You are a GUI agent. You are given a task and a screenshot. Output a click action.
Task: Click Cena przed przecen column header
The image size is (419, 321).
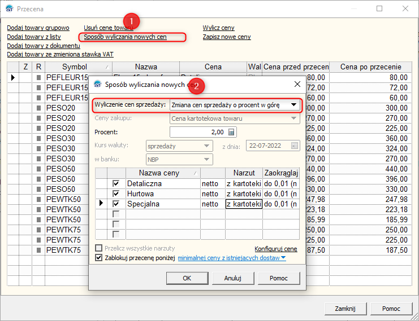coord(296,67)
